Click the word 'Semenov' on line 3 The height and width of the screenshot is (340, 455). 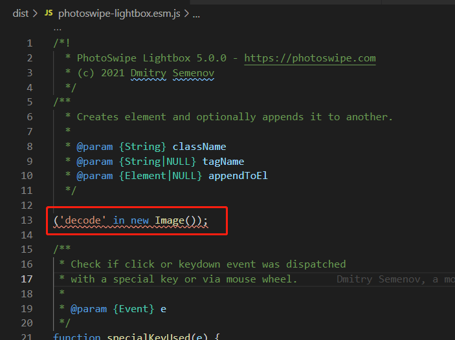pos(194,73)
